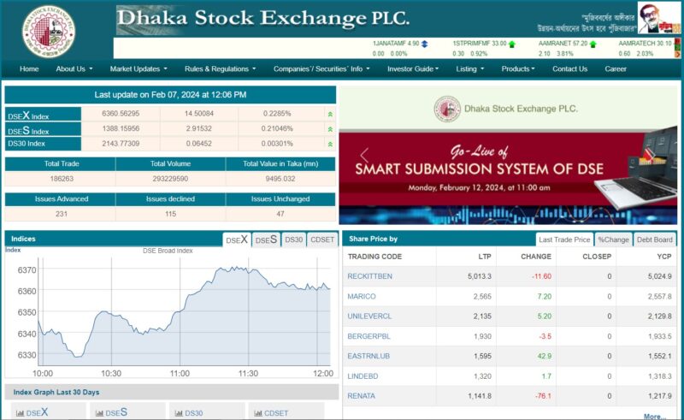Select the %Change share price tab
Viewport: 684px width, 420px height.
[613, 240]
